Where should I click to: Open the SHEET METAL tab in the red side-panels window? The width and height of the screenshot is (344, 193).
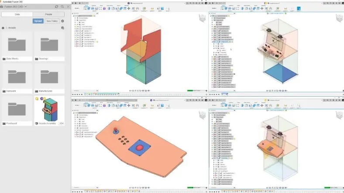(110, 6)
